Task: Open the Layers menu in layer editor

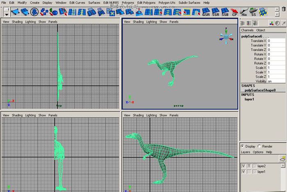Action: [x=245, y=152]
